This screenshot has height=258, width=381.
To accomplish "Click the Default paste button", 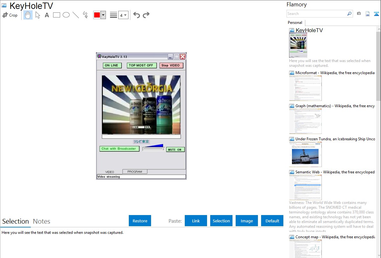I will [x=272, y=221].
